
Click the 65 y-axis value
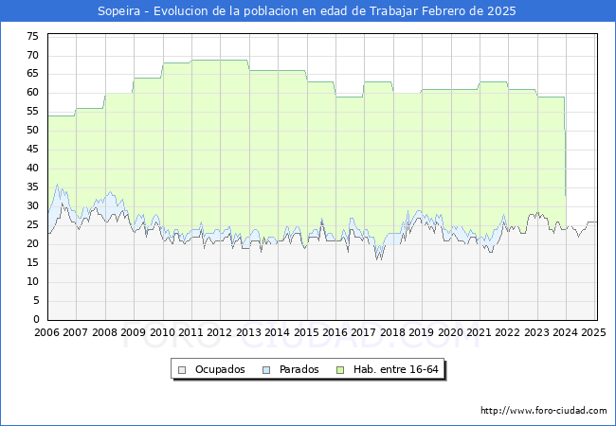(x=32, y=73)
